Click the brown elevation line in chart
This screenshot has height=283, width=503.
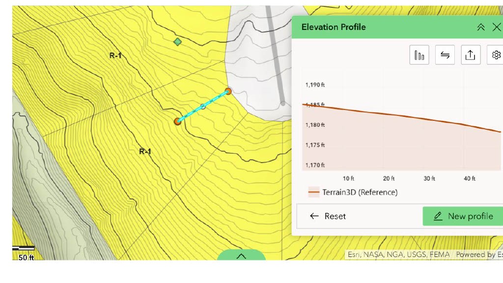coord(403,116)
